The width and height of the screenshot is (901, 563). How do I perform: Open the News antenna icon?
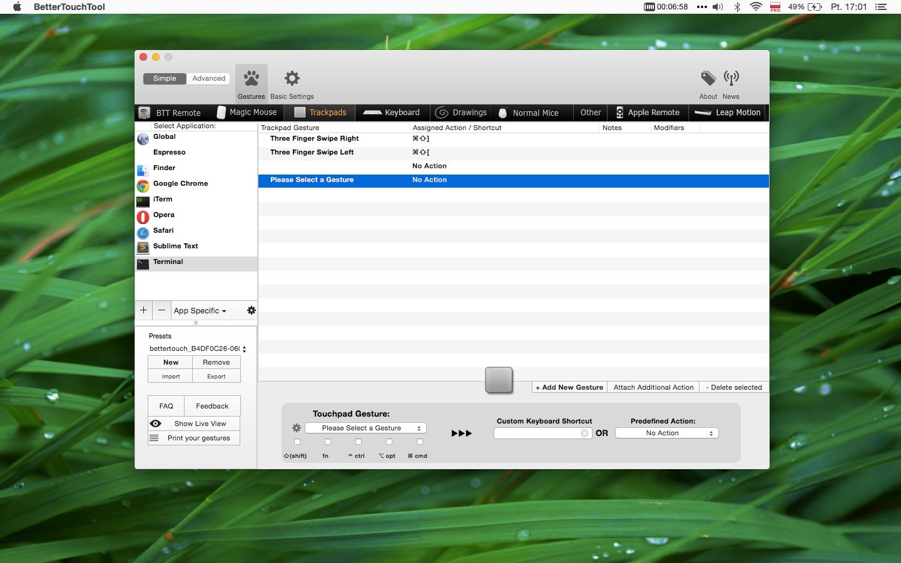coord(731,84)
